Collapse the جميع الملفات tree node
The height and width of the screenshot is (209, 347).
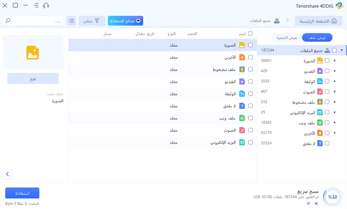tap(342, 50)
